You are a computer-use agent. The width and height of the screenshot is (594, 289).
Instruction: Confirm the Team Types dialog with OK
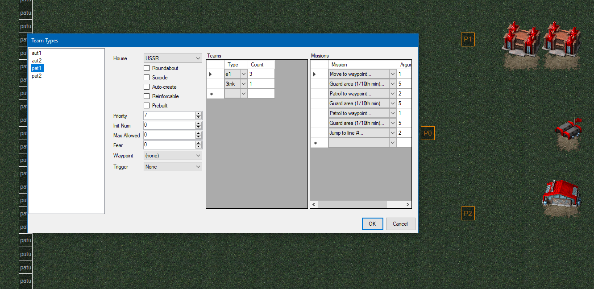[x=372, y=224]
